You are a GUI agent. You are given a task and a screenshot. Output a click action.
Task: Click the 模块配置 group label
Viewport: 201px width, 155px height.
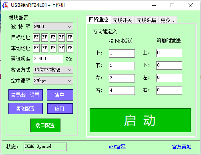pos(19,18)
